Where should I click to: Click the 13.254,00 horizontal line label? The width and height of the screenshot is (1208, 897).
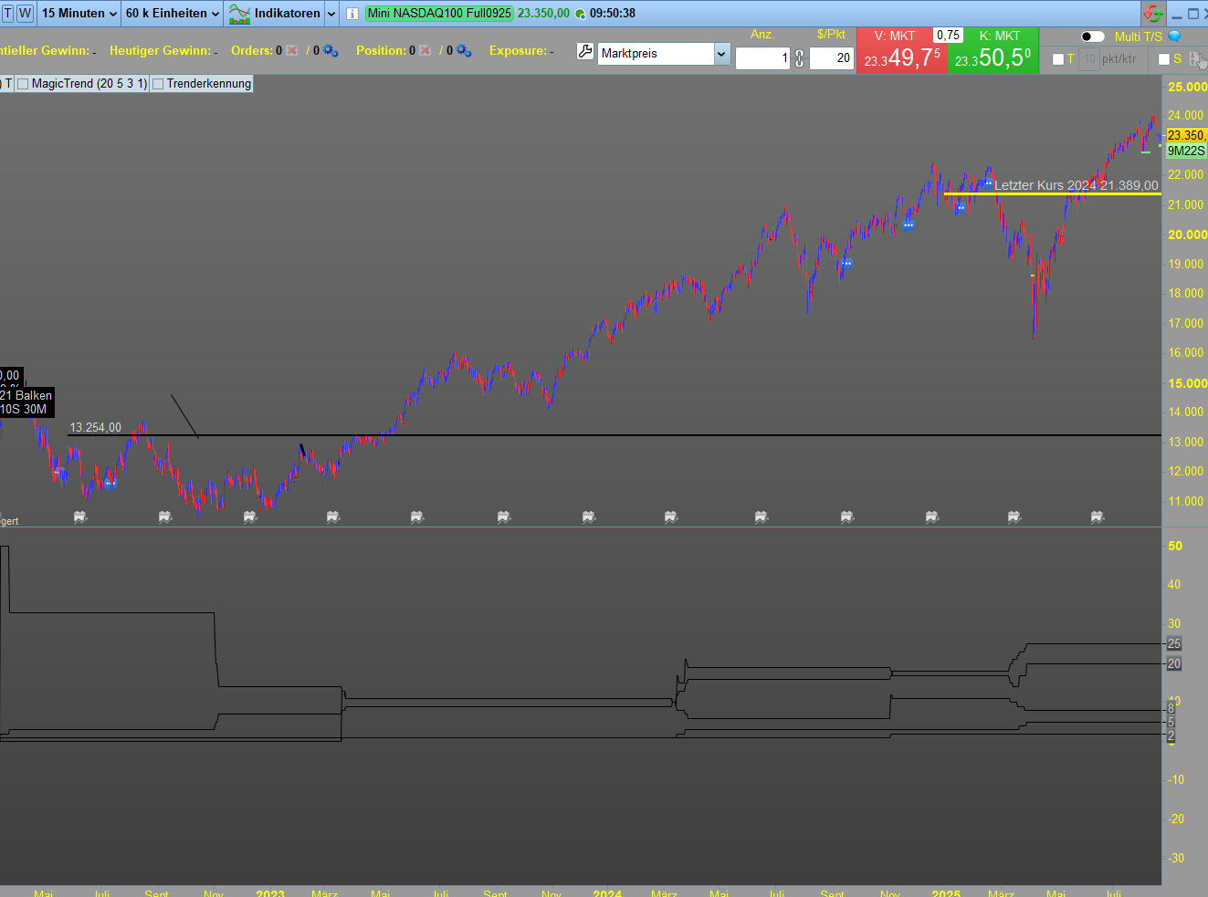96,428
